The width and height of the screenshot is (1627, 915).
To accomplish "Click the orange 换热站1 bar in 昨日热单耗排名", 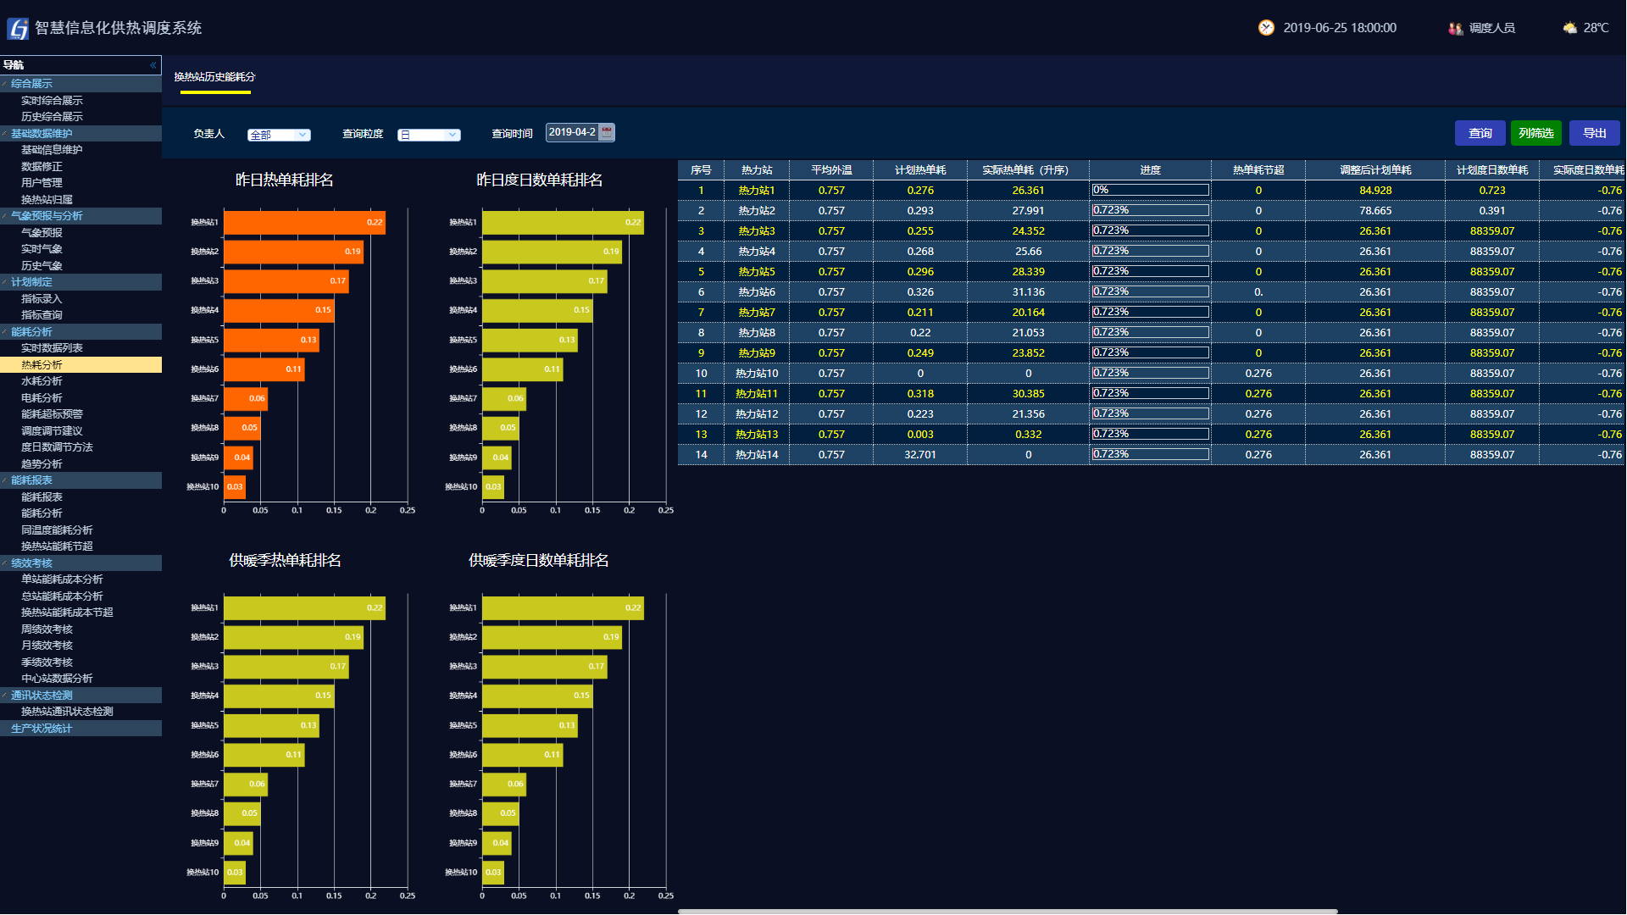I will click(305, 223).
